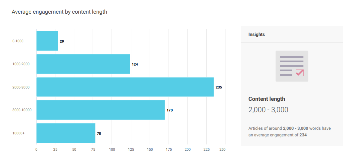Select the 3000-10000 engagement bar
The height and width of the screenshot is (168, 354).
coord(100,110)
